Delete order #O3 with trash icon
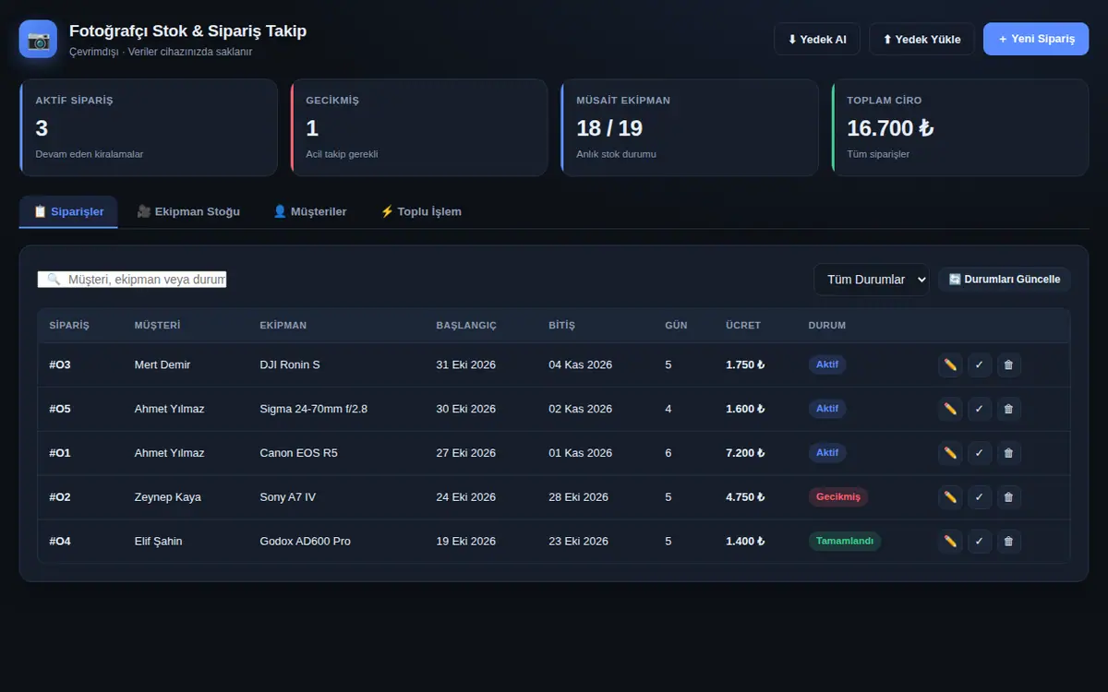This screenshot has width=1108, height=692. pos(1008,364)
